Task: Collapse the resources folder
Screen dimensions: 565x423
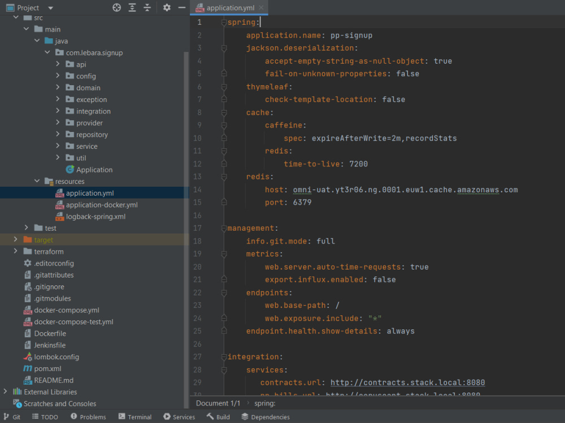Action: coord(37,181)
